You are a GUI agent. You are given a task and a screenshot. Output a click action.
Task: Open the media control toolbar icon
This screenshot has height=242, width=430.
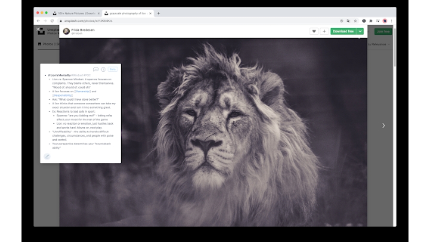(x=378, y=21)
